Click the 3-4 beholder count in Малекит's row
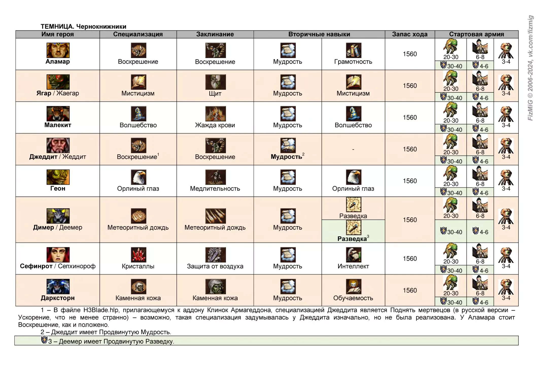Viewport: 538px width, 380px height. [x=506, y=125]
